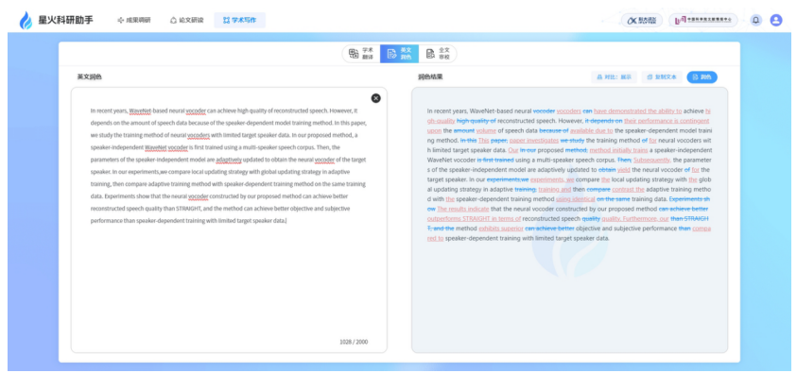This screenshot has height=373, width=797.
Task: Click the blue 润色 polish button
Action: (x=702, y=77)
